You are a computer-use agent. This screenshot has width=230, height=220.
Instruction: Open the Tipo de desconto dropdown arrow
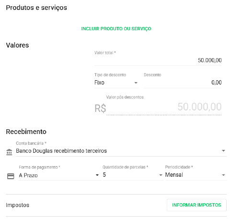136,83
